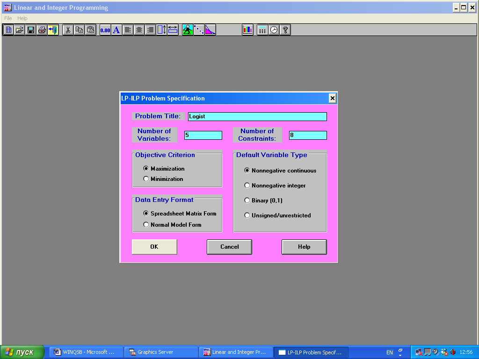Select Unsigned/unrestricted variable type
The height and width of the screenshot is (359, 479).
(x=277, y=215)
